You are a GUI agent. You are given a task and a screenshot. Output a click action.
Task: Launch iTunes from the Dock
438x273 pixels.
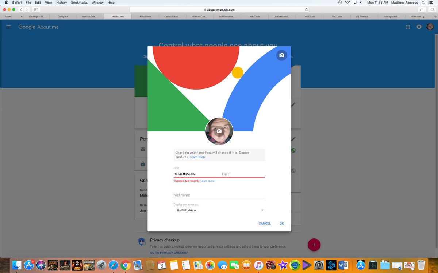tap(258, 265)
